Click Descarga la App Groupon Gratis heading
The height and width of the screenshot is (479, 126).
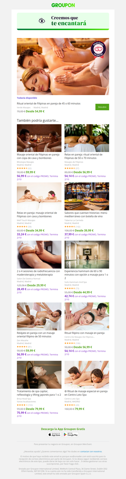[63, 429]
